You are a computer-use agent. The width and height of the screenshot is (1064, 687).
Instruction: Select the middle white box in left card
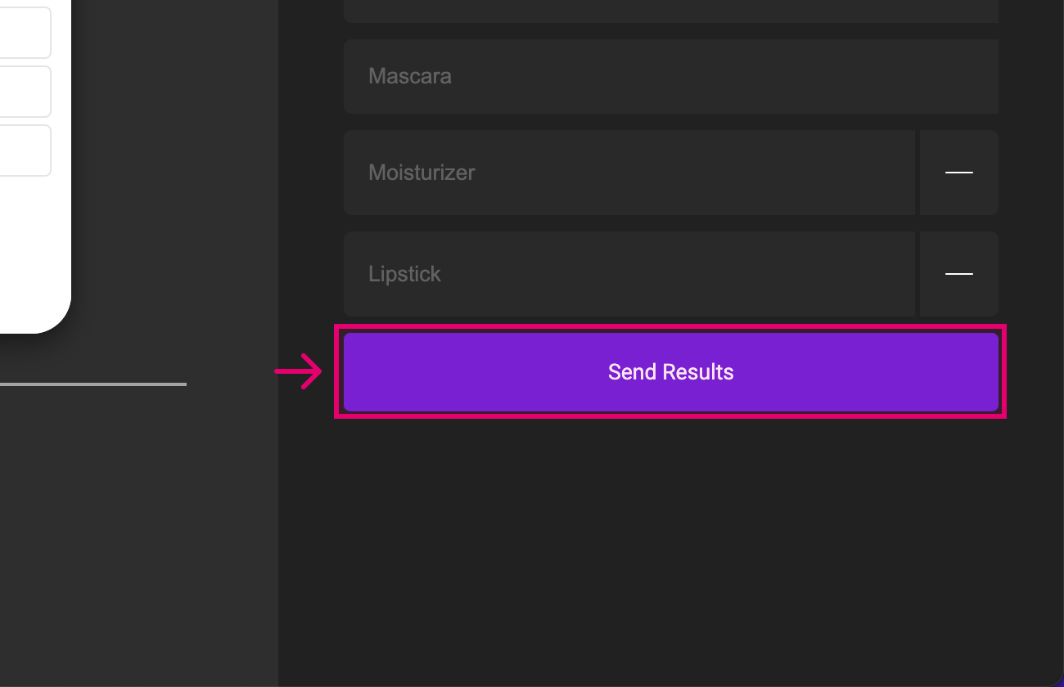point(25,92)
